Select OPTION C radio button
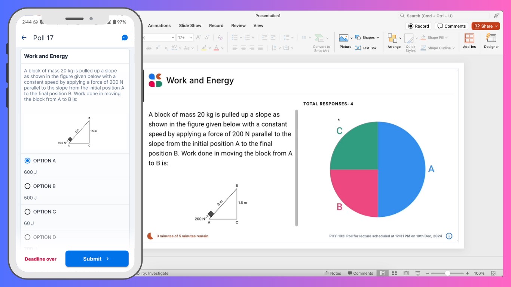This screenshot has height=287, width=511. [27, 212]
